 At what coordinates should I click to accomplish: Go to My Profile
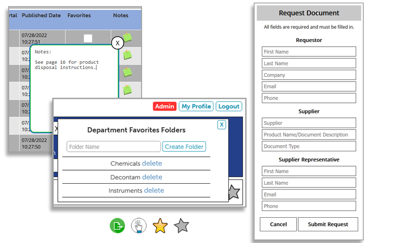[x=196, y=106]
